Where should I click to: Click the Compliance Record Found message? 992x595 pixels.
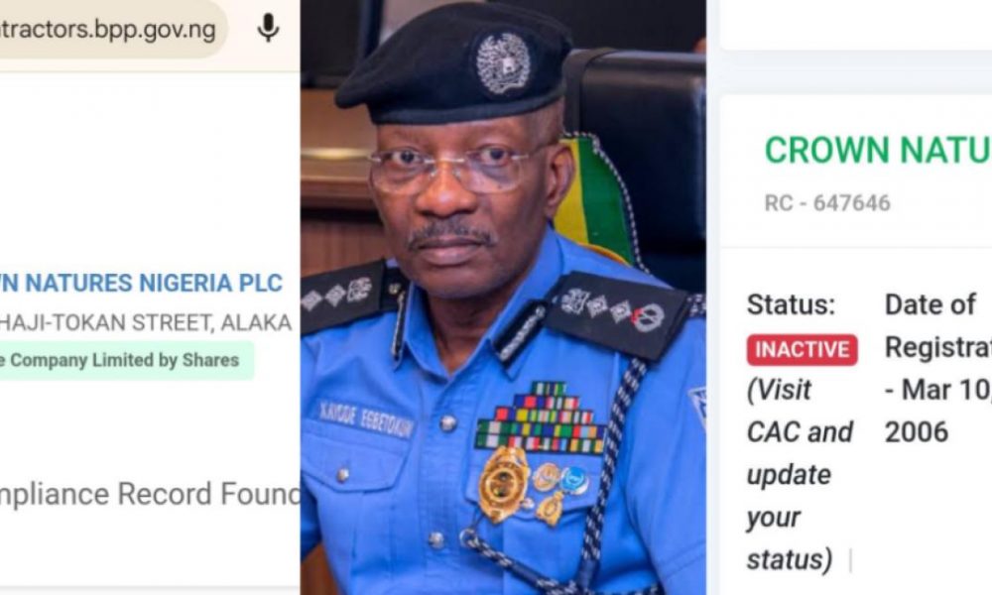[x=150, y=494]
